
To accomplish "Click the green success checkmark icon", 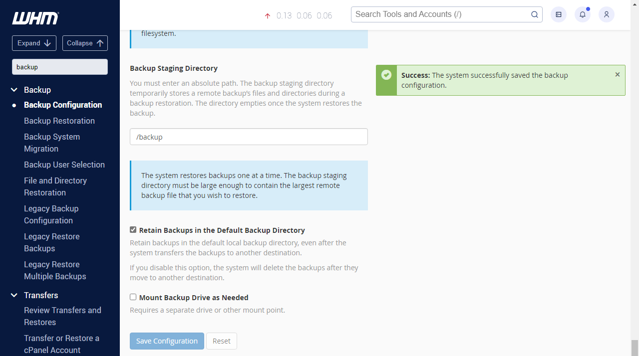I will coord(386,75).
